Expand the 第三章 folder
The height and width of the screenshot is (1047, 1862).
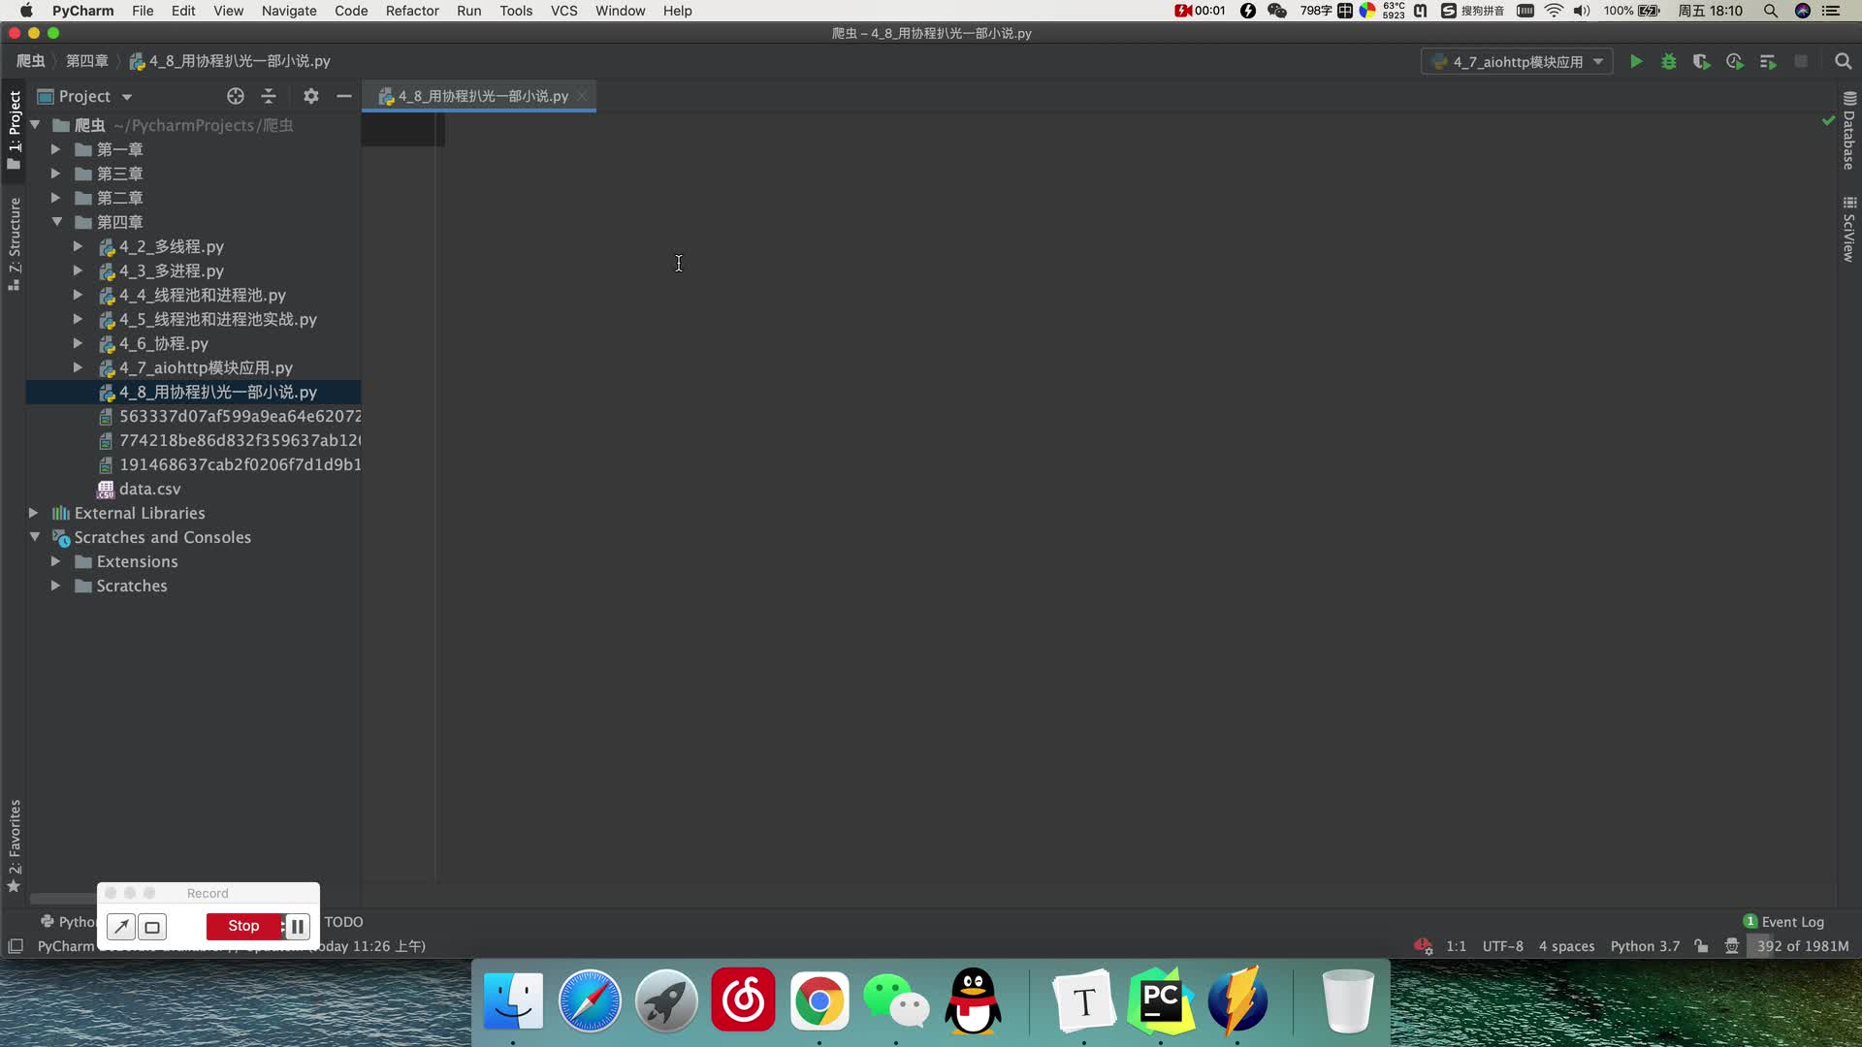(55, 174)
